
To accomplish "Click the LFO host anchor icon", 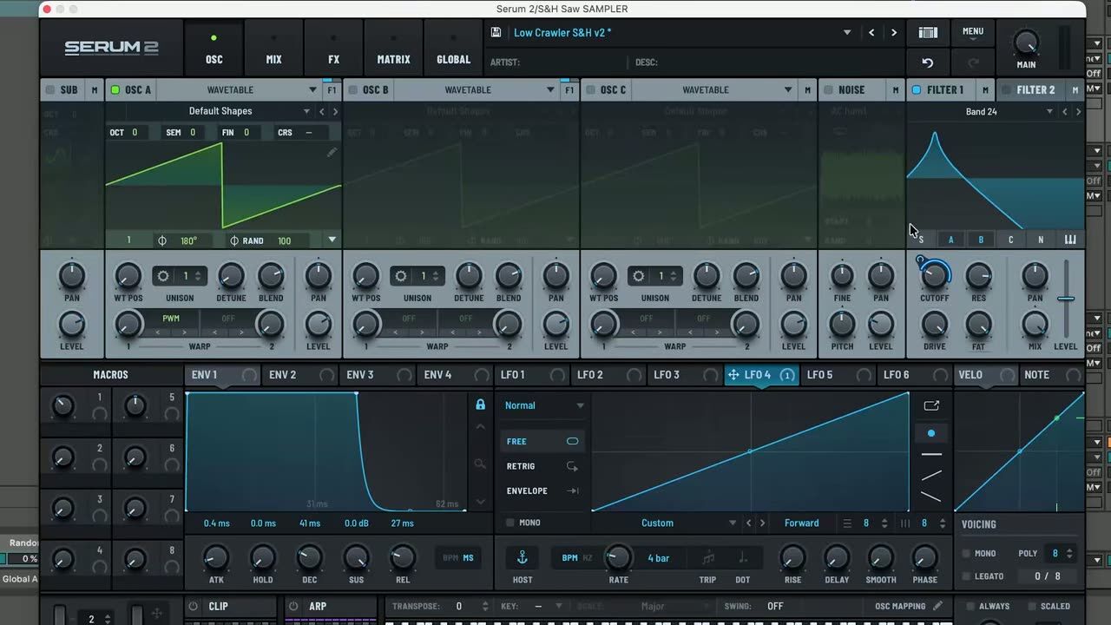I will point(523,556).
